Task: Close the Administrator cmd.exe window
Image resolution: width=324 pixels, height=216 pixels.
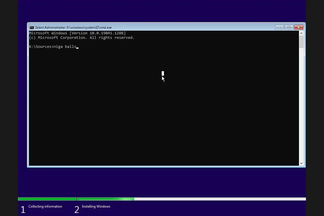Action: (x=298, y=27)
